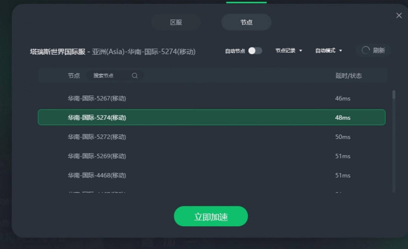Screen dimensions: 408x249
Task: Close the node selection dialog
Action: 399,16
